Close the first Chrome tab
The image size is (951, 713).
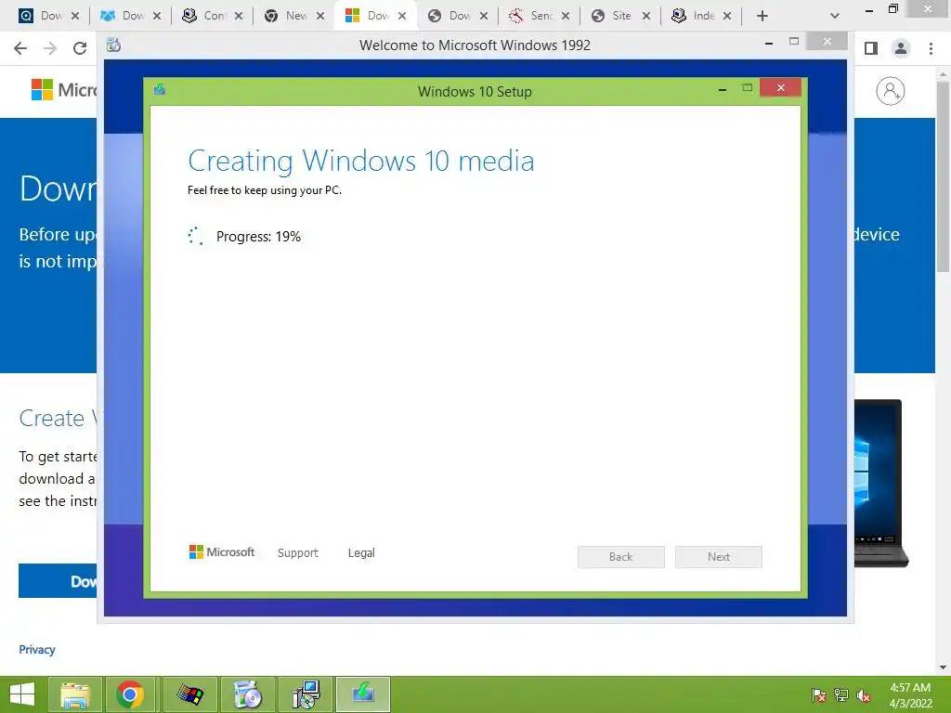75,16
